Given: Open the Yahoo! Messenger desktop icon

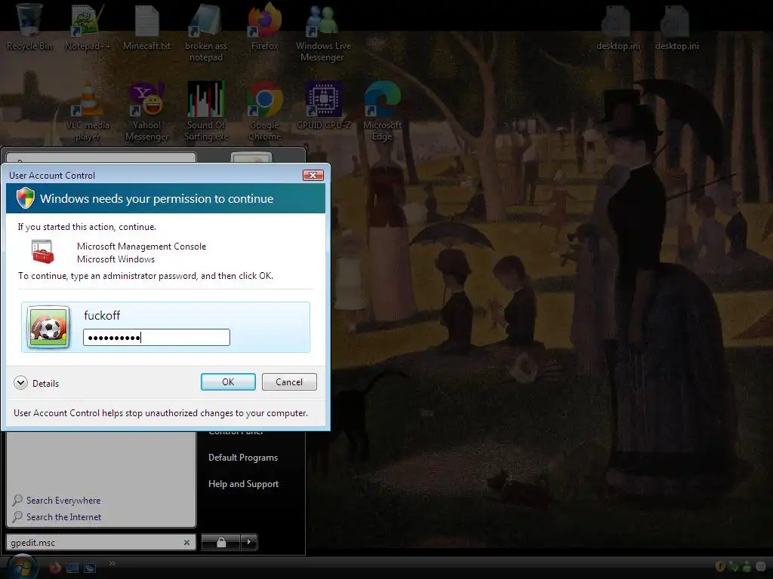Looking at the screenshot, I should point(147,112).
